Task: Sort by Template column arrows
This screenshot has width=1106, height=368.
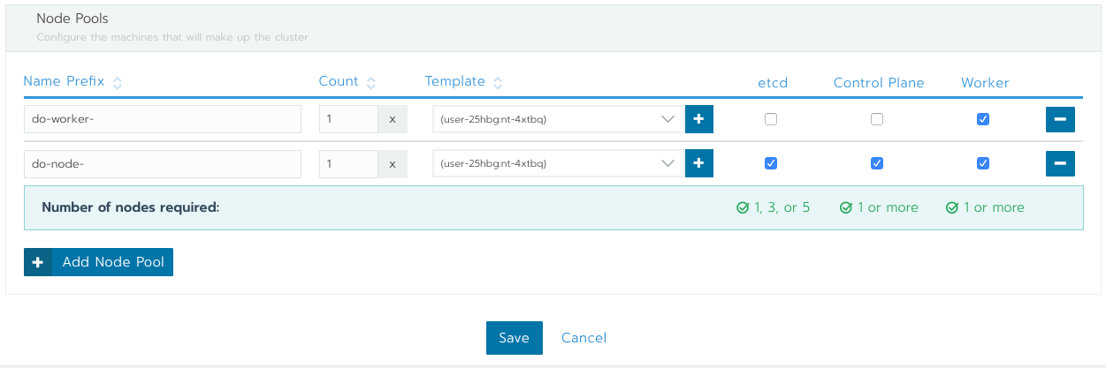Action: (498, 82)
